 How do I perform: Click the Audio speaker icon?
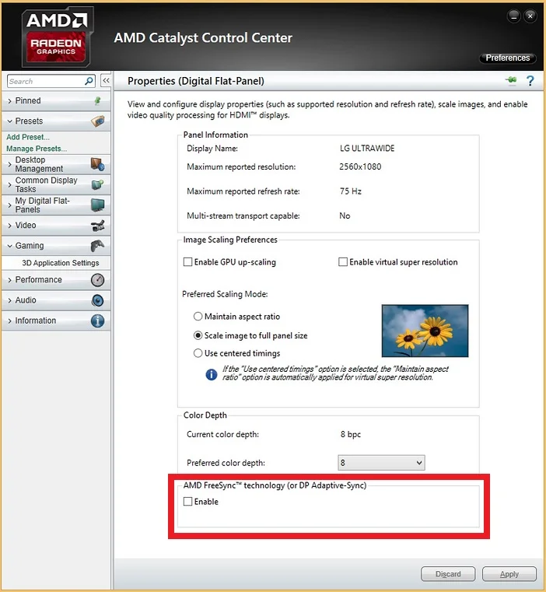click(98, 300)
